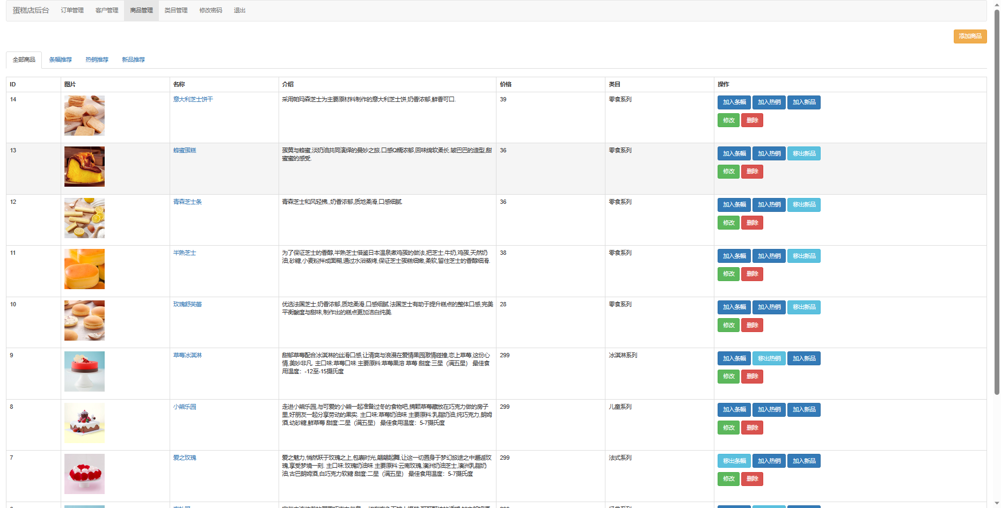1001x508 pixels.
Task: Add 意大利芝士饼干 to 新品 with 加入新品
Action: (x=803, y=102)
